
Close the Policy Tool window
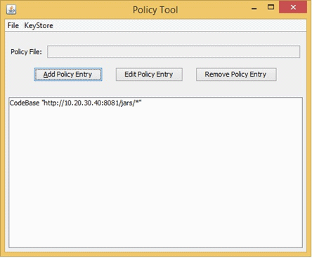(293, 7)
